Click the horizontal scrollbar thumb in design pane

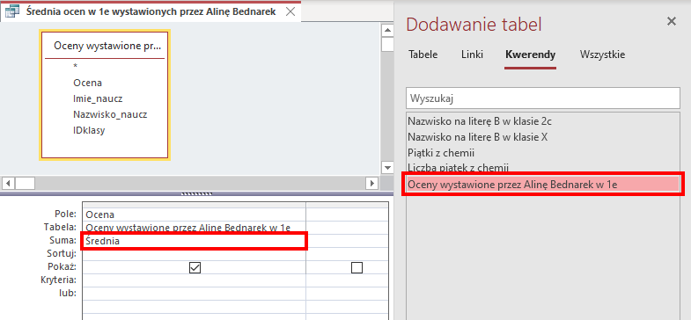click(26, 183)
